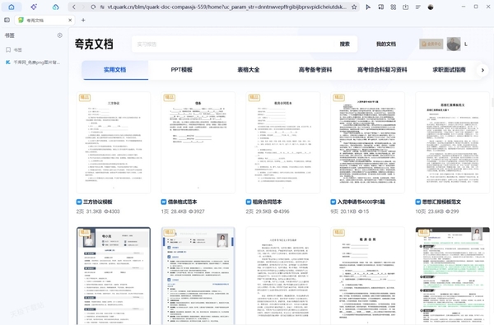494x325 pixels.
Task: Open the split-screen toolbar icon
Action: (380, 7)
